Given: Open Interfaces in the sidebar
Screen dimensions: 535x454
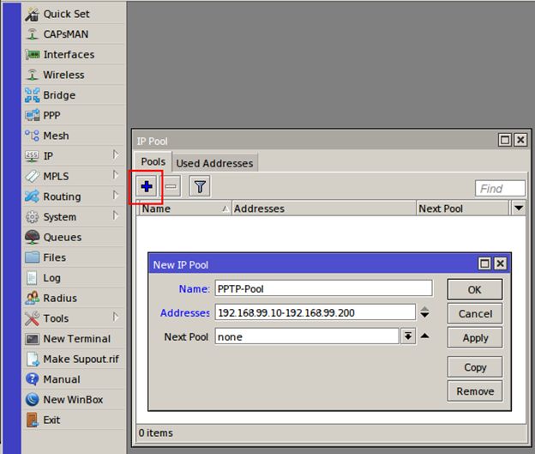Looking at the screenshot, I should 74,54.
